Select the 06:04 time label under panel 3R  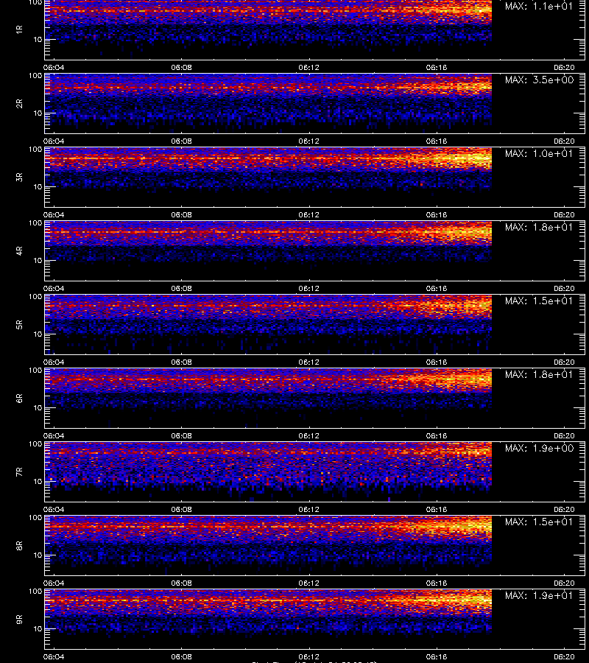coord(54,215)
